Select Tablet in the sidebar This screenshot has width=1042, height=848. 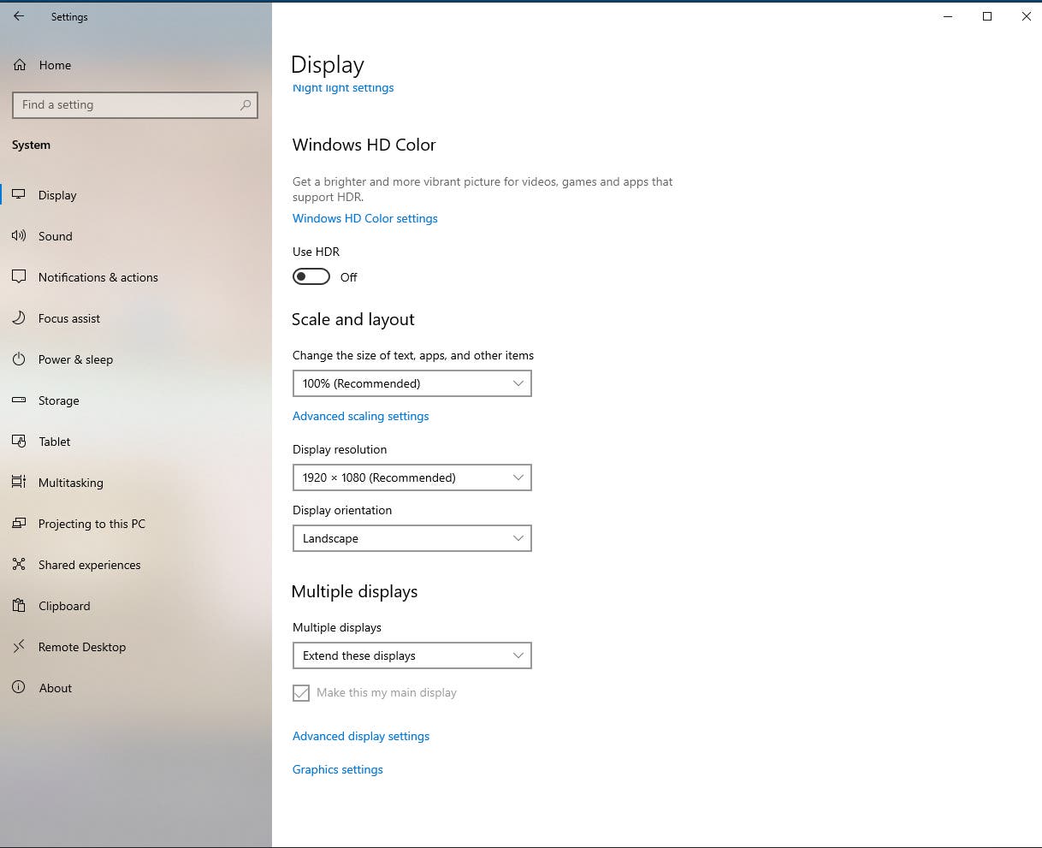pos(136,442)
